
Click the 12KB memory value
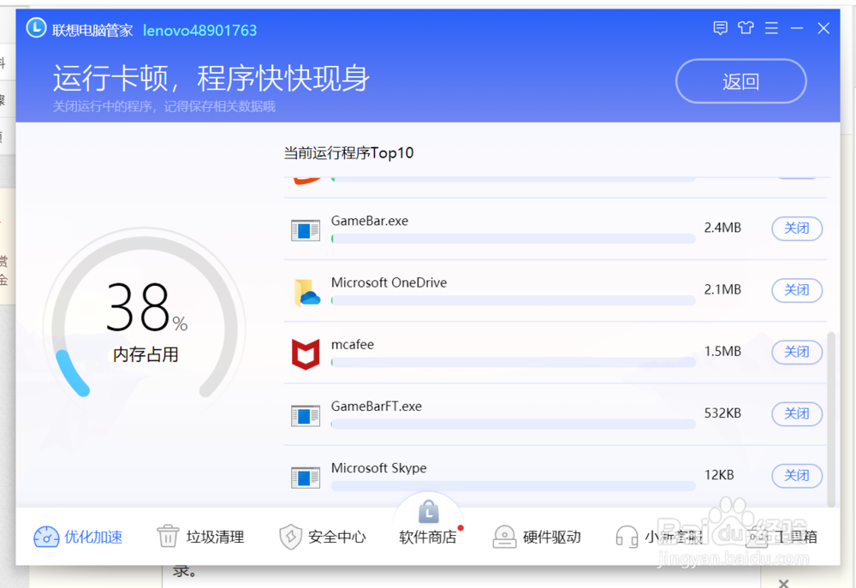(x=719, y=475)
